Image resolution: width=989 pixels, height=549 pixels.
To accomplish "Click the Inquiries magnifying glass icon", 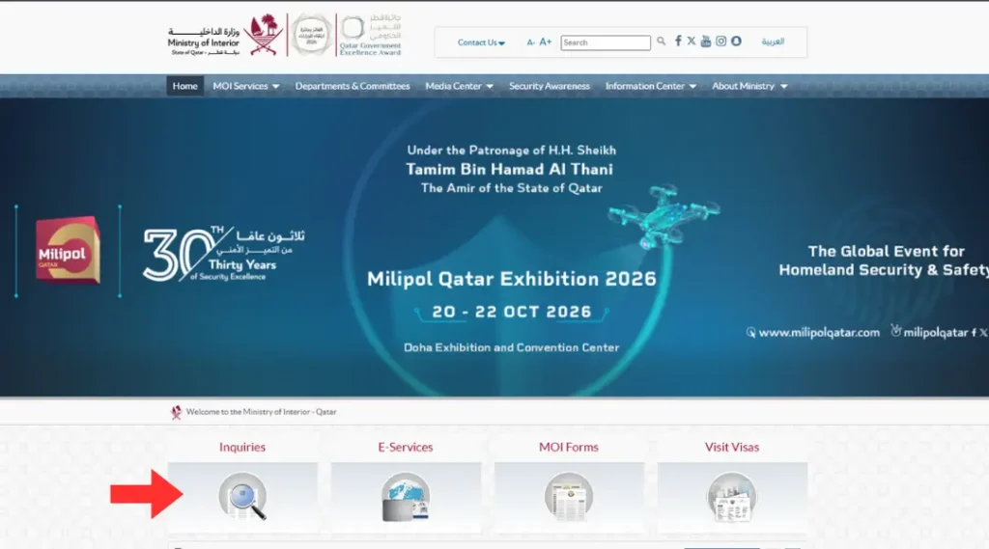I will point(242,497).
